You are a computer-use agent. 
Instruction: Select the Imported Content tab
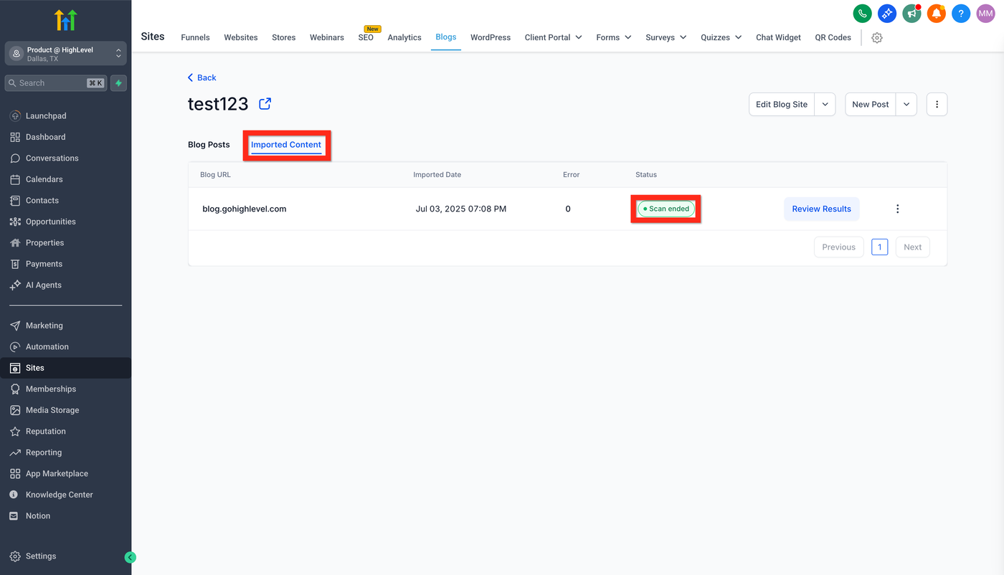[286, 145]
